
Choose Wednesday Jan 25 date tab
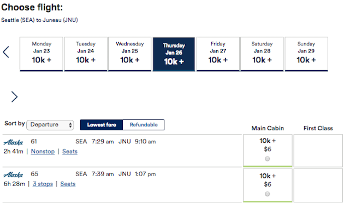[x=129, y=54]
